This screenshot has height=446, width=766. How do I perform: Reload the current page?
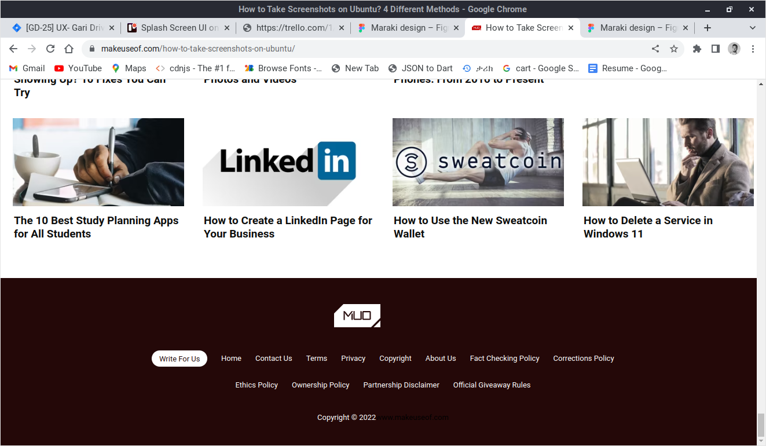coord(50,49)
